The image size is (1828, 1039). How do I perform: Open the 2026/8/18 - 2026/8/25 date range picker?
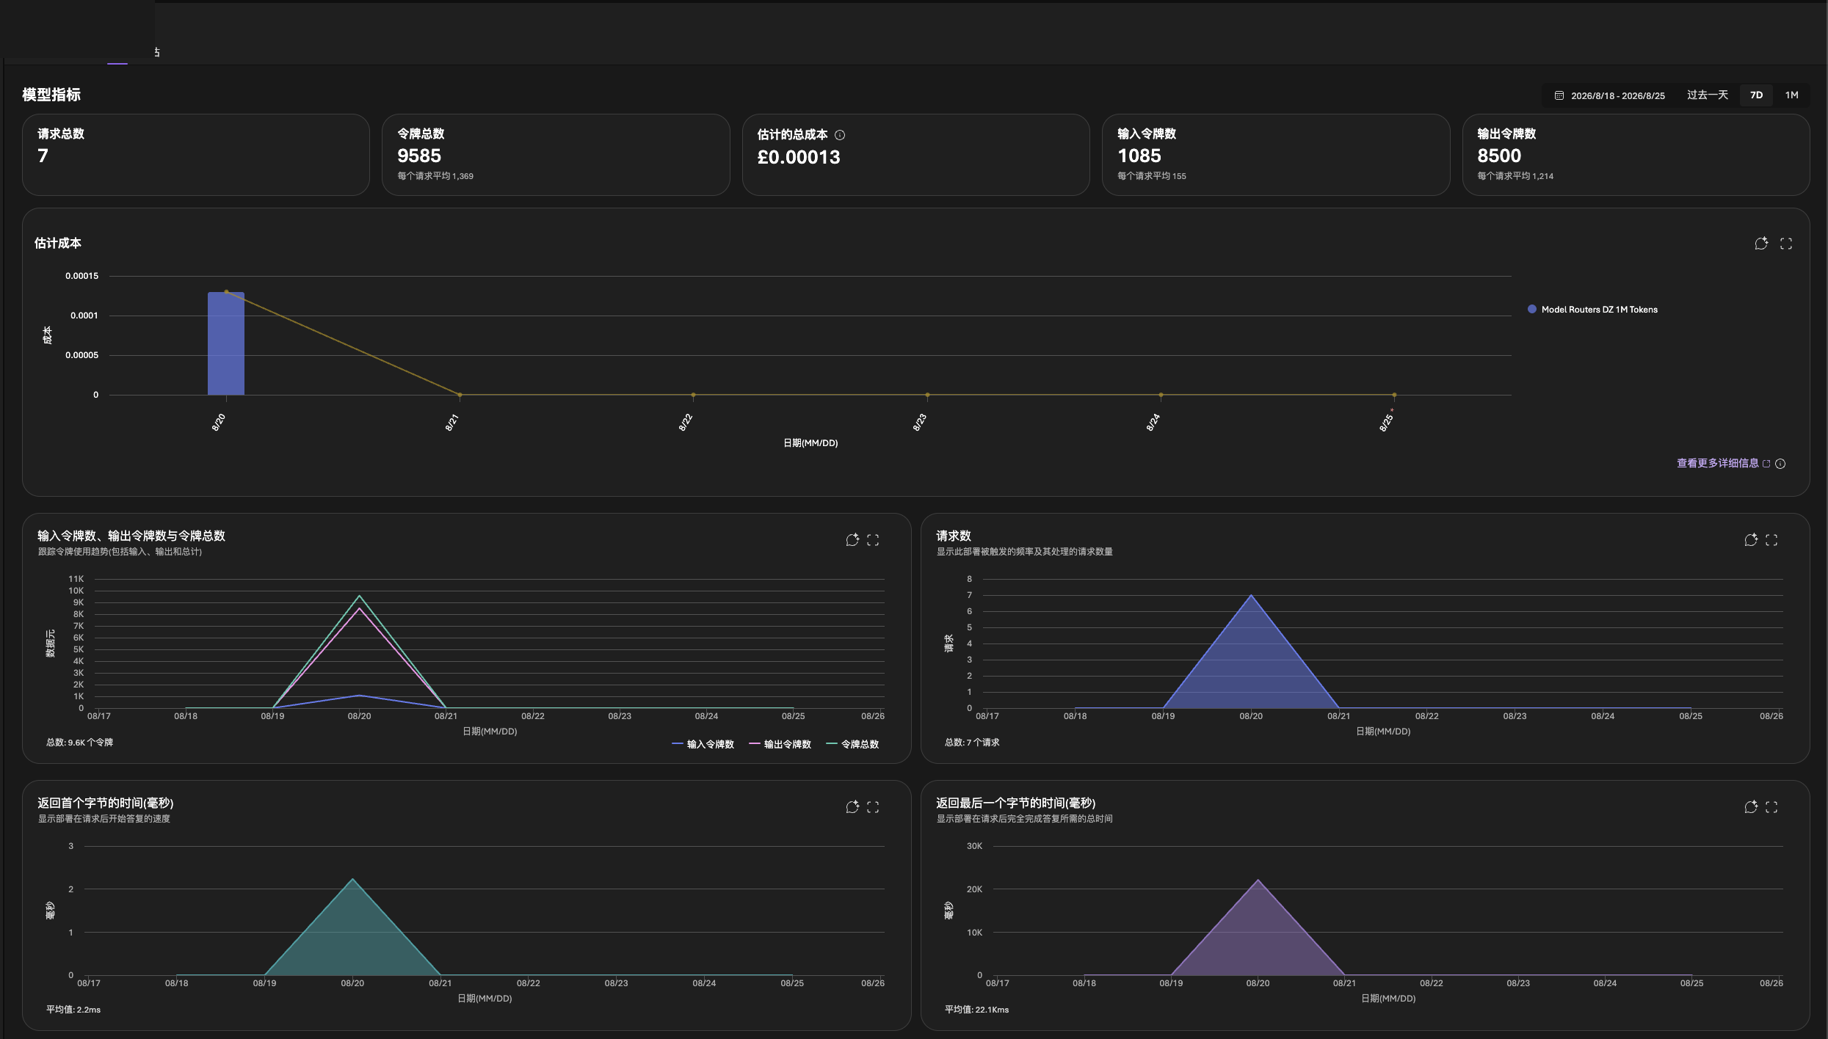coord(1610,95)
